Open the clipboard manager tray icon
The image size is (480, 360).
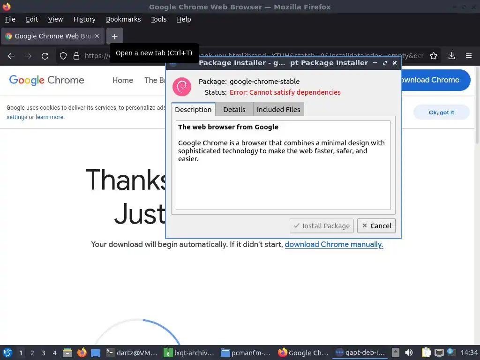coord(426,352)
